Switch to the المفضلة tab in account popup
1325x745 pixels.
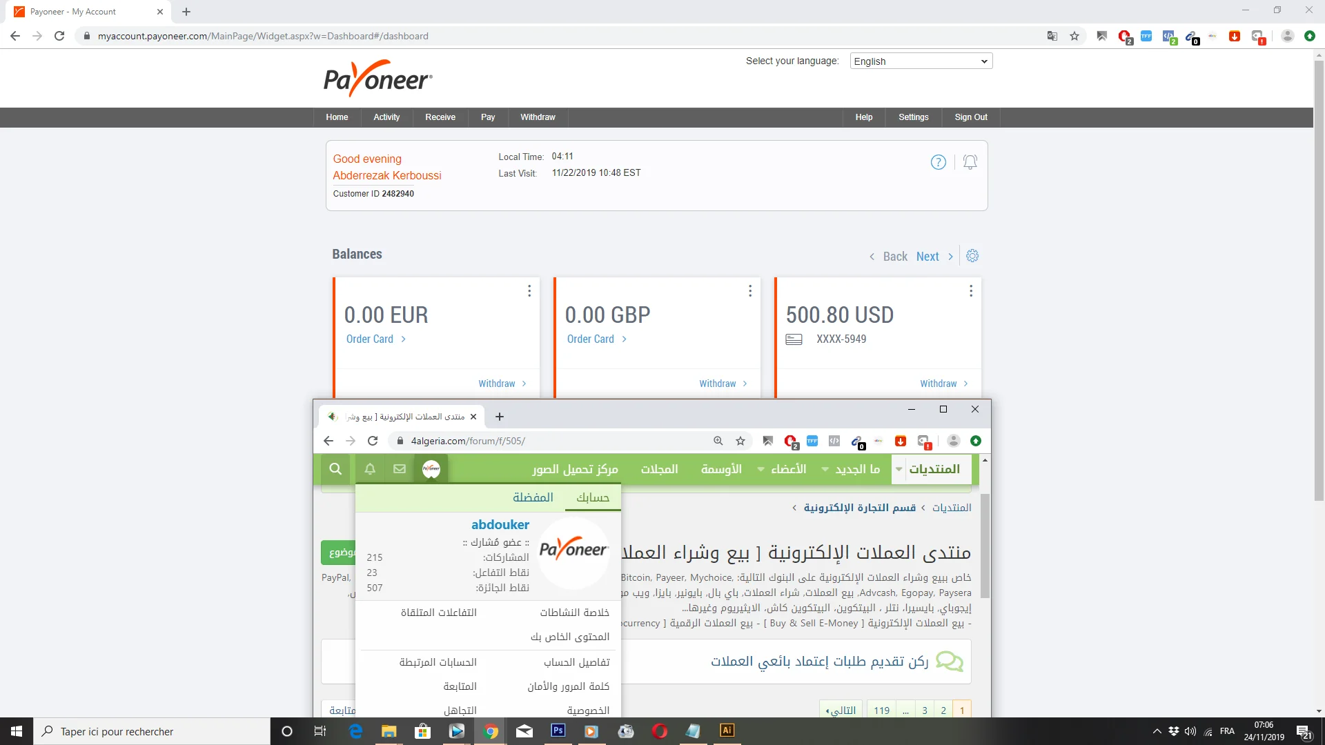[x=532, y=497]
